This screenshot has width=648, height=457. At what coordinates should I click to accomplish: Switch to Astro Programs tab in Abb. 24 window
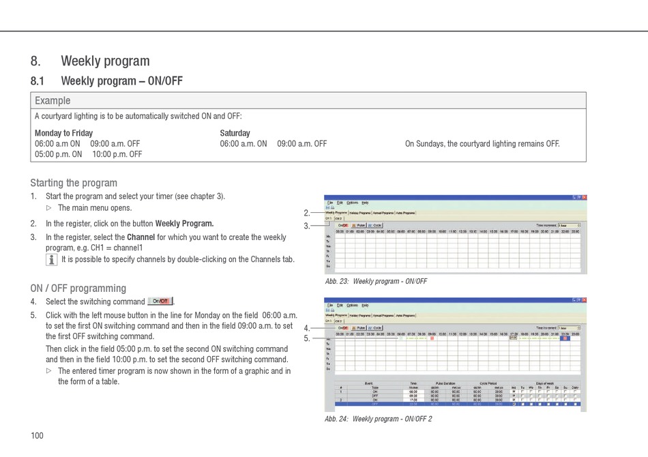click(x=405, y=316)
